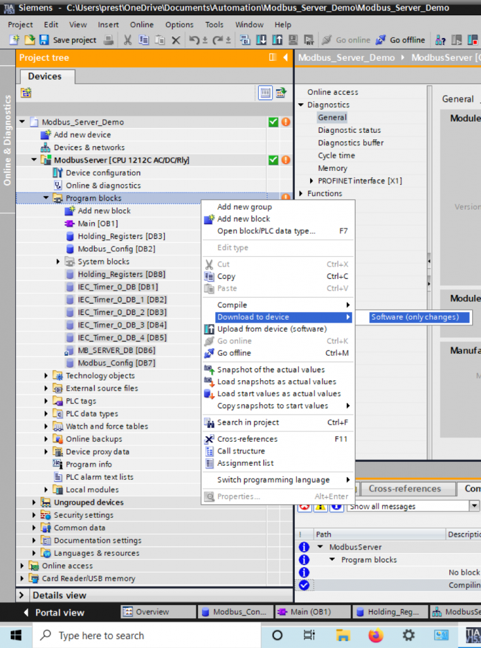Image resolution: width=481 pixels, height=648 pixels.
Task: Expand the Technology objects folder
Action: click(46, 376)
